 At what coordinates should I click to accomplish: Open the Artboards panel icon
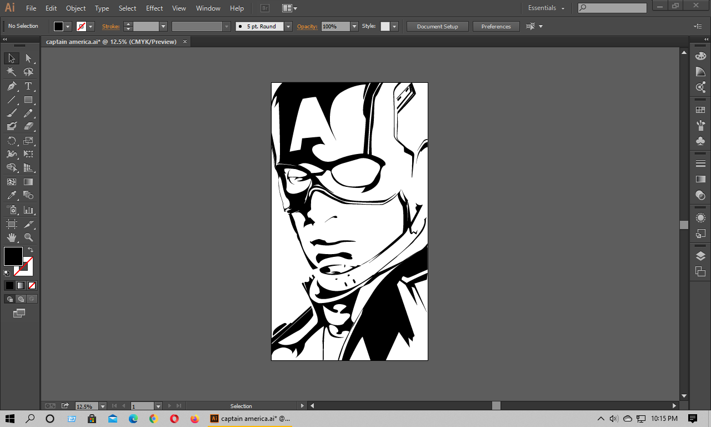tap(700, 271)
